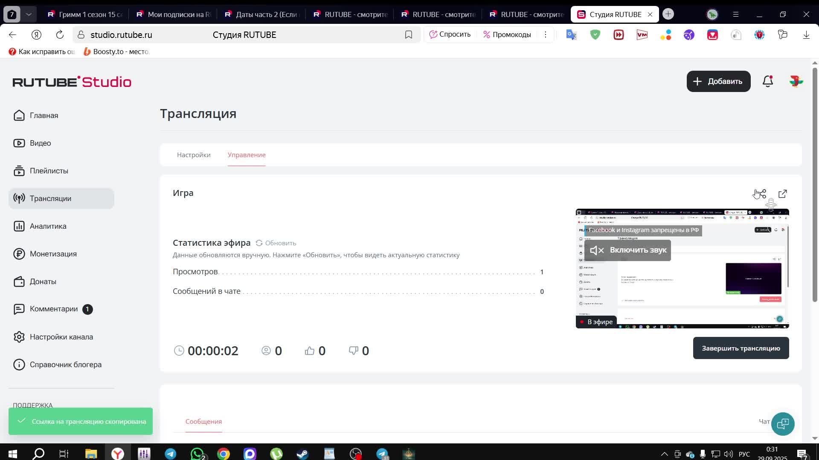819x460 pixels.
Task: Open the three-dot menu near Промокоды
Action: click(x=545, y=35)
